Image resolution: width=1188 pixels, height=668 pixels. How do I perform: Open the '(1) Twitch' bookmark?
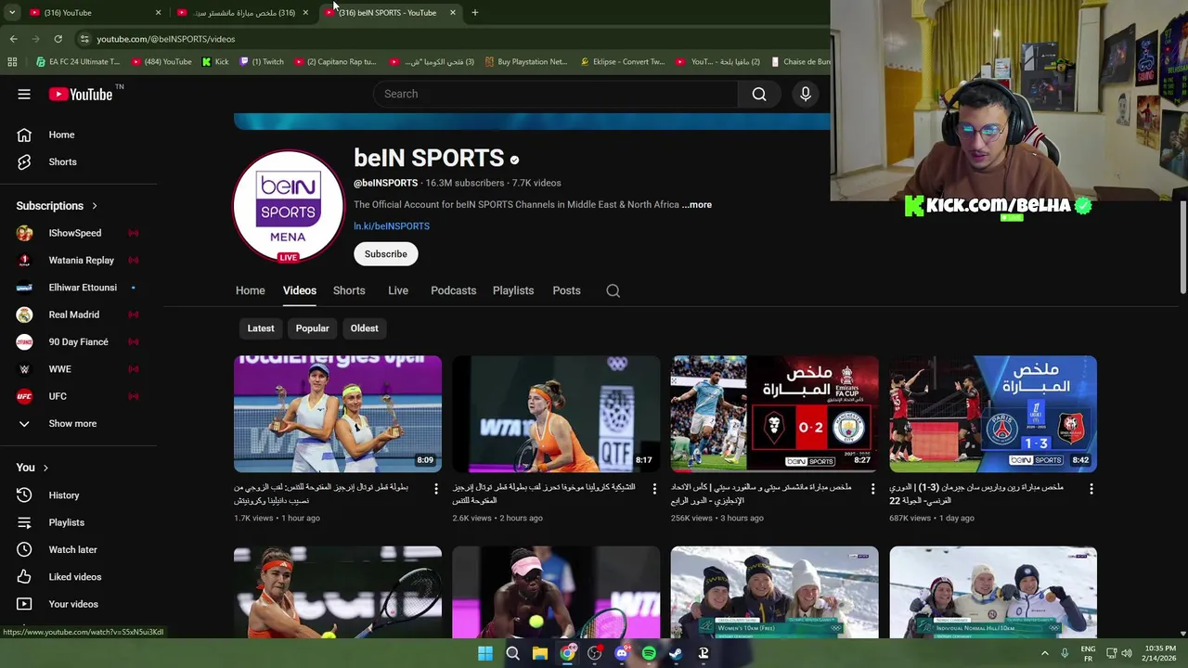[262, 62]
